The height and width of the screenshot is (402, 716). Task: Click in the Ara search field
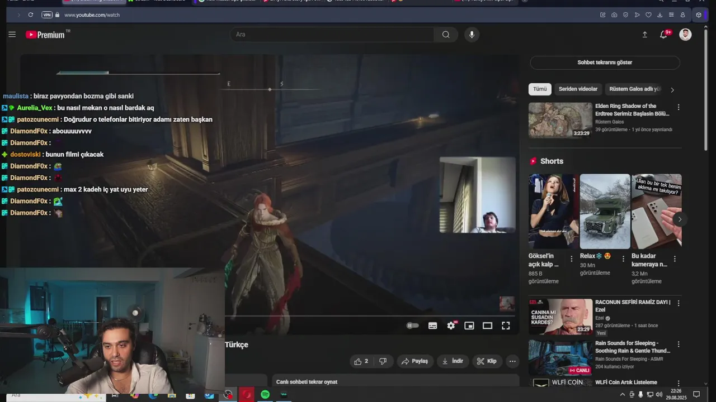tap(332, 35)
